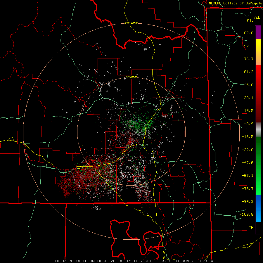Click the -63.1 velocity scale value
The width and height of the screenshot is (263, 263).
(248, 176)
